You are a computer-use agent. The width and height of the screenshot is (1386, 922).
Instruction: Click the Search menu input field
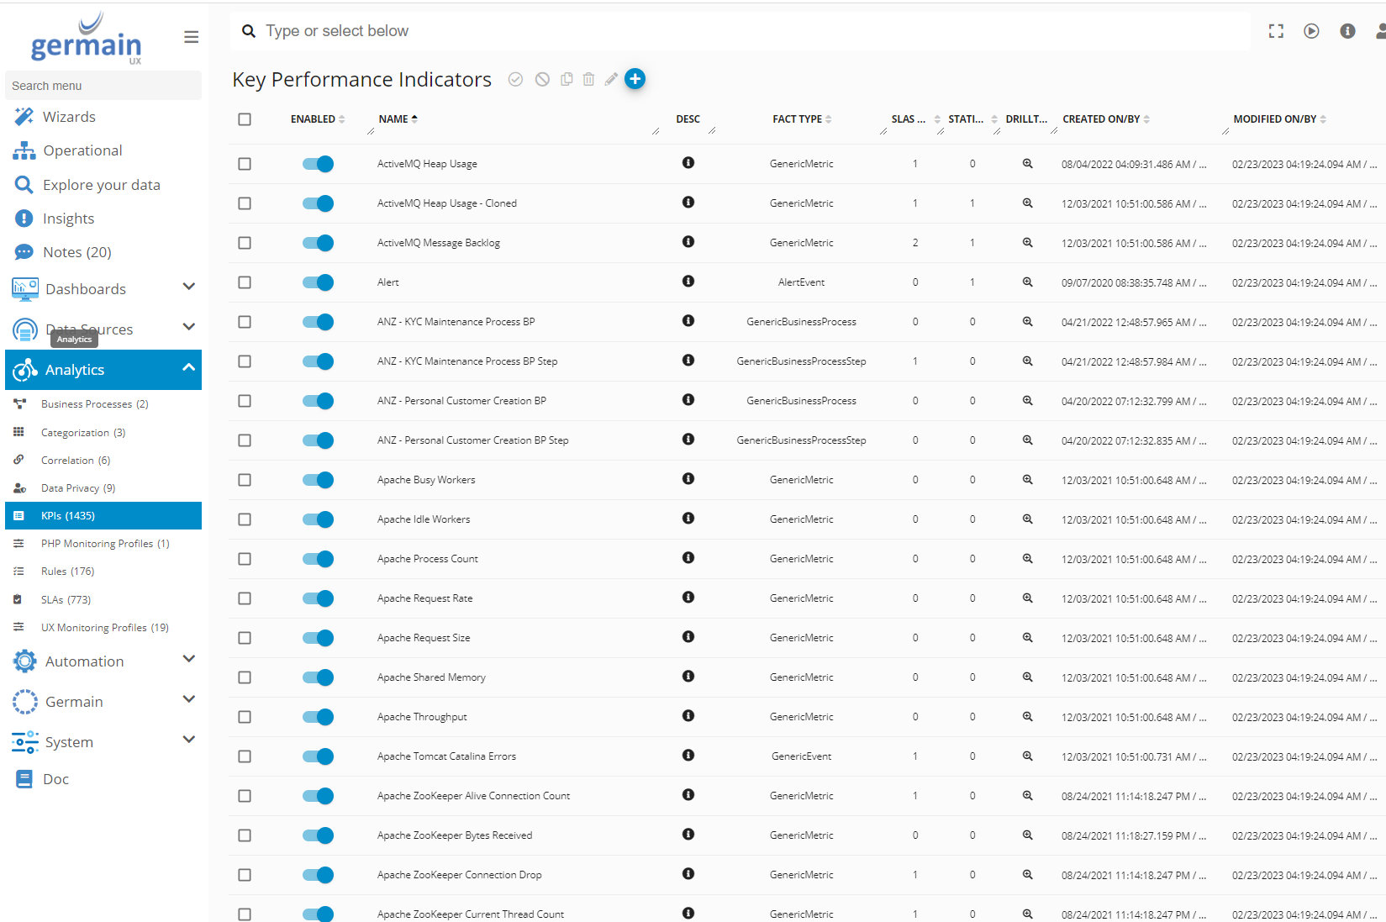103,86
